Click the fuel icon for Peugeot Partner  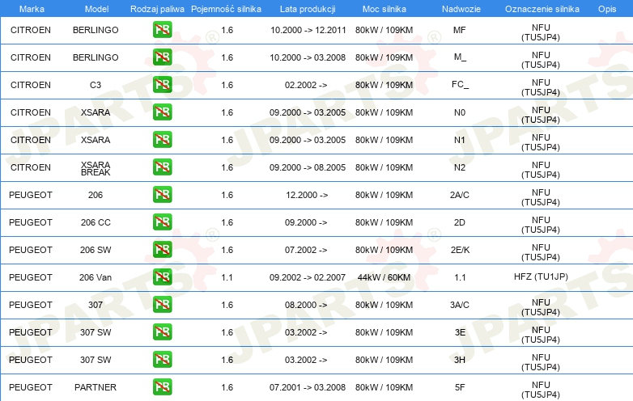162,387
